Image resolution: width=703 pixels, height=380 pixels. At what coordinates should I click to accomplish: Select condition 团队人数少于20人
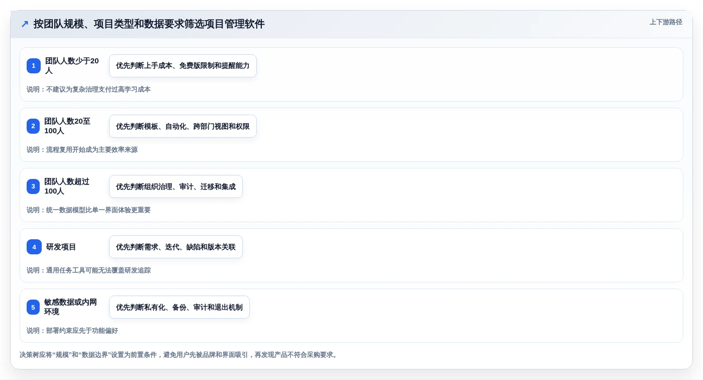pyautogui.click(x=73, y=66)
